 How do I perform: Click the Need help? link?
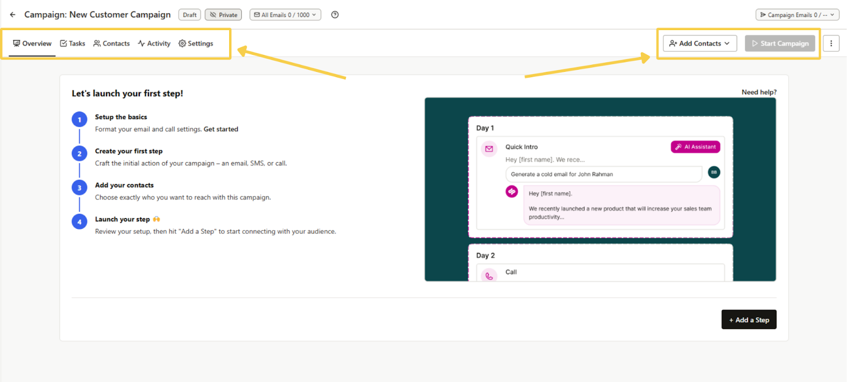click(759, 92)
